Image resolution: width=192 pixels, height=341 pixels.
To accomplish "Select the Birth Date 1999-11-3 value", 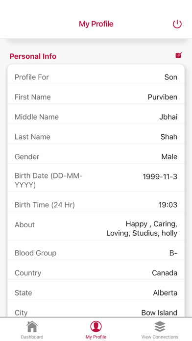I will point(160,177).
